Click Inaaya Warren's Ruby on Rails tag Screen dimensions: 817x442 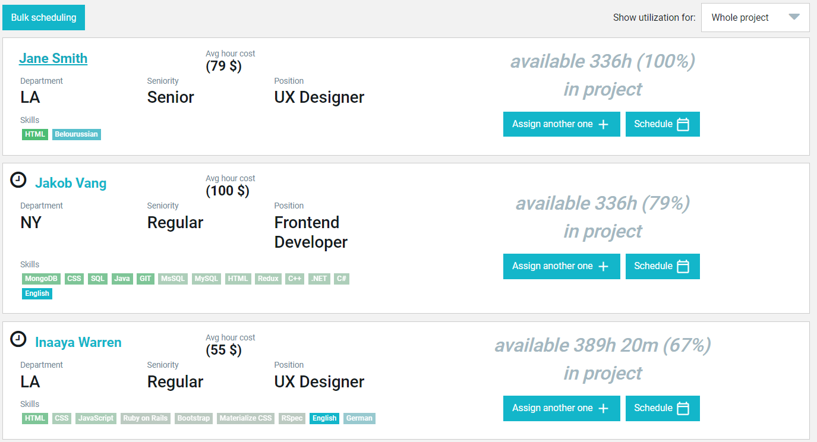tap(146, 418)
